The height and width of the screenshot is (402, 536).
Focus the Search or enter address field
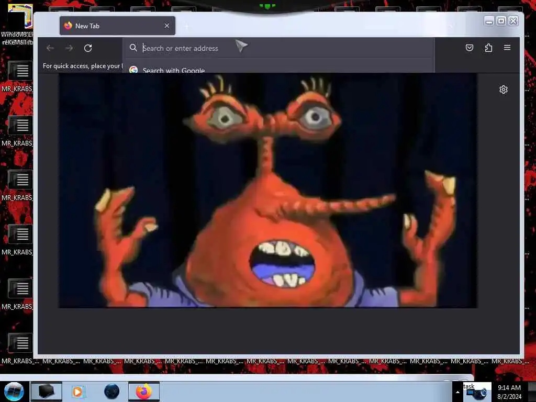(278, 48)
